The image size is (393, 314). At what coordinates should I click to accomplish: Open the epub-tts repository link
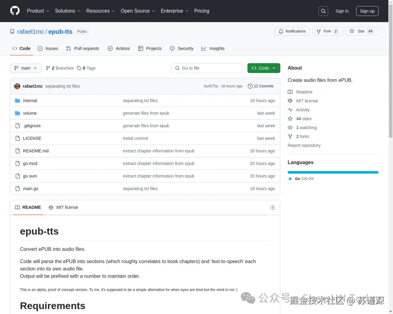pyautogui.click(x=60, y=32)
